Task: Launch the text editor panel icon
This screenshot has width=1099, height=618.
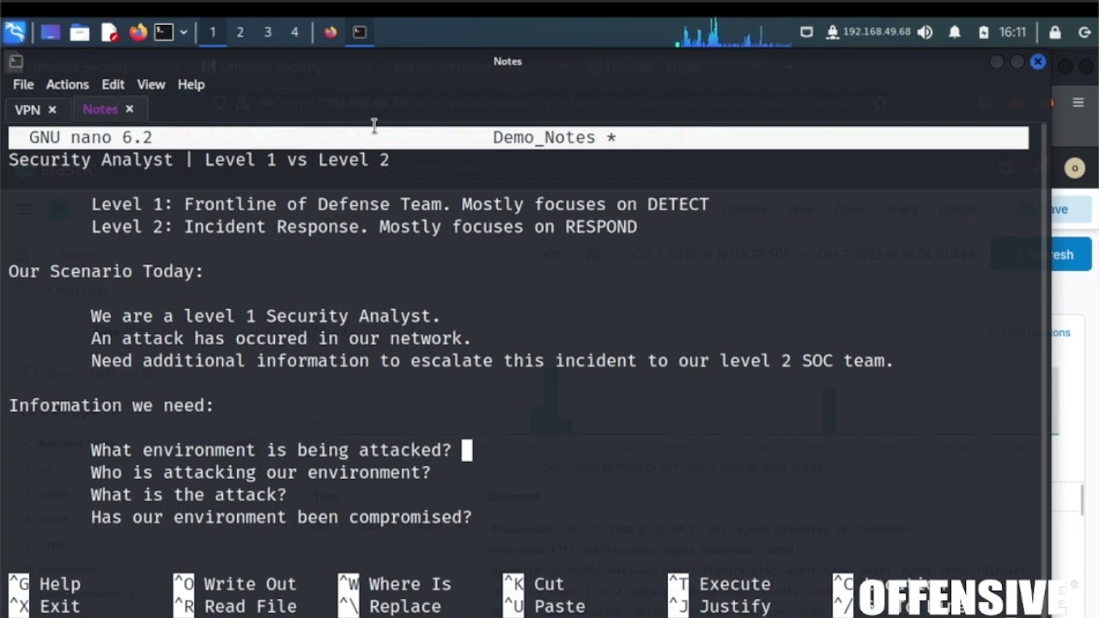Action: [x=109, y=33]
